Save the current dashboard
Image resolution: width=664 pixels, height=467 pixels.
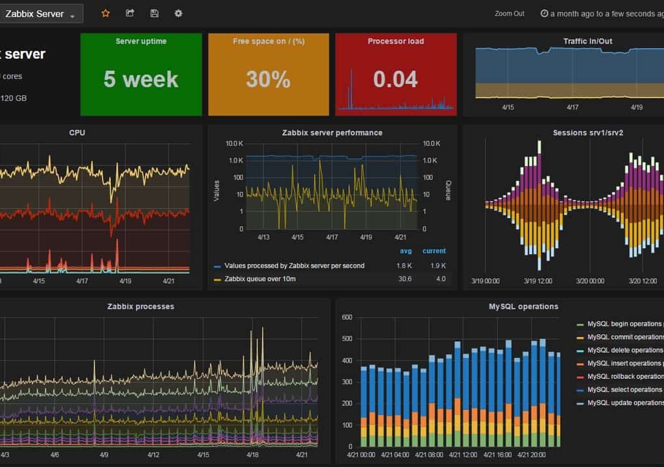[x=154, y=13]
